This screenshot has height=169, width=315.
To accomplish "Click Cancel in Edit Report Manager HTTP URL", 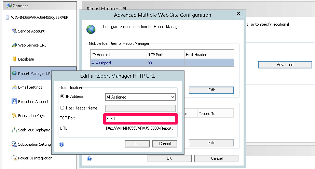I will (x=165, y=144).
